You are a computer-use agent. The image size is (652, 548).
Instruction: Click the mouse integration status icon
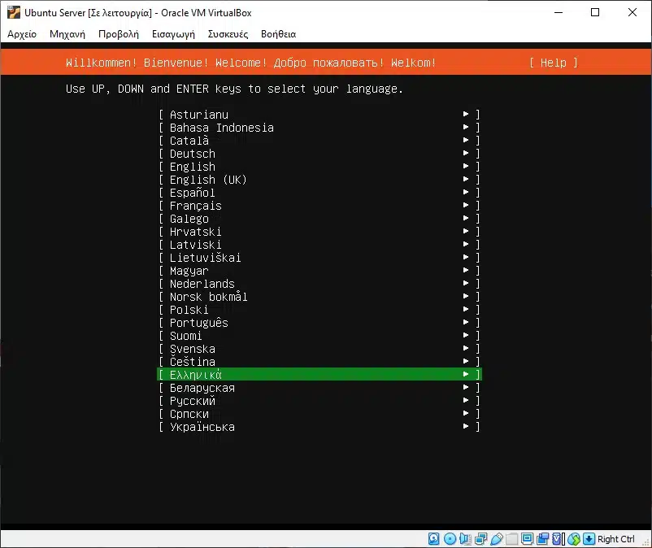click(574, 539)
